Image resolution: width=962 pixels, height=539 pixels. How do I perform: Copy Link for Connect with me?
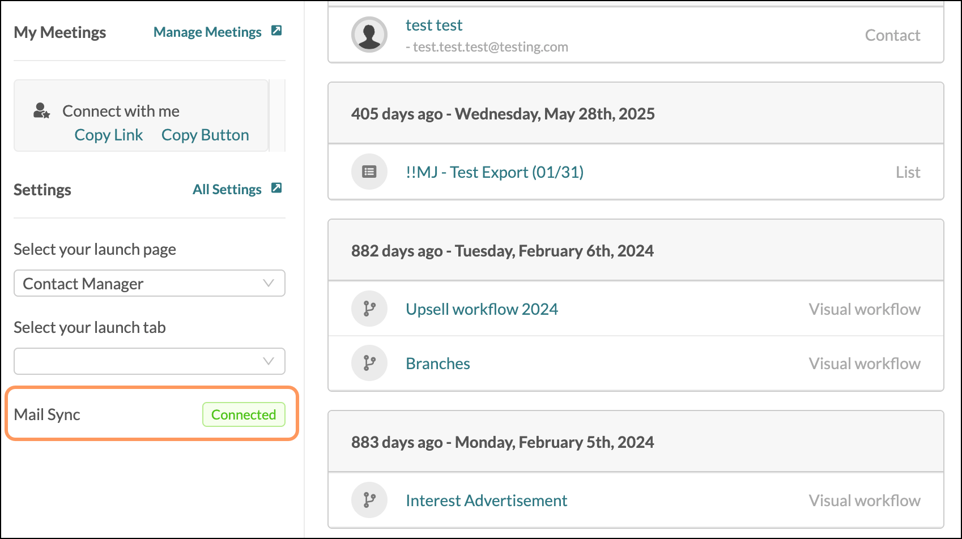(x=109, y=135)
